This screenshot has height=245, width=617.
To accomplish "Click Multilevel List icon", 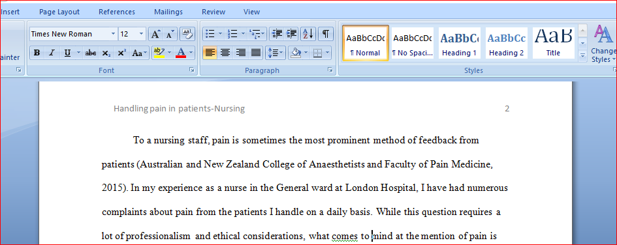I will 257,34.
